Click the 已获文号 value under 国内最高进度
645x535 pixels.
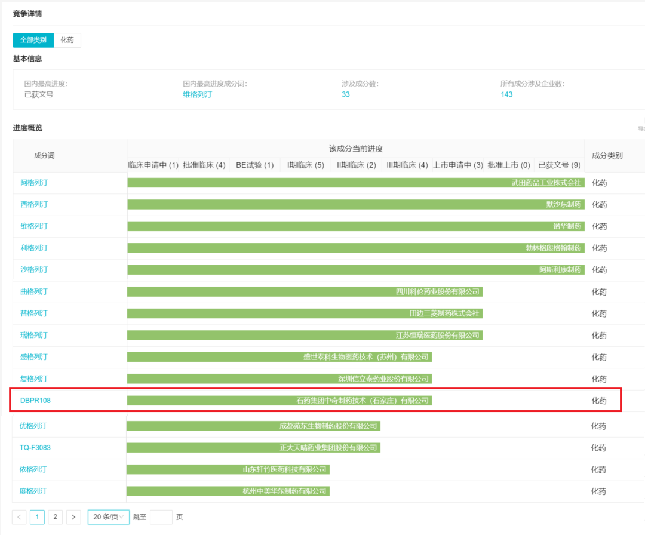pyautogui.click(x=39, y=94)
